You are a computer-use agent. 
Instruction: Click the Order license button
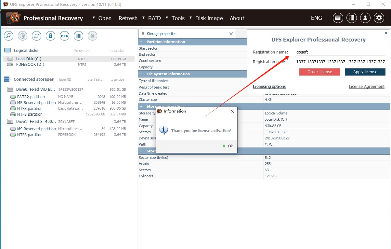pyautogui.click(x=319, y=72)
